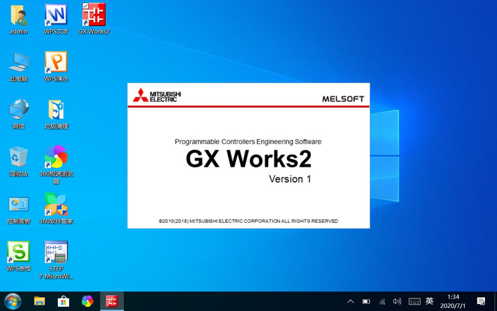This screenshot has width=497, height=311.
Task: Select the GX Works2 taskbar button
Action: pos(111,301)
